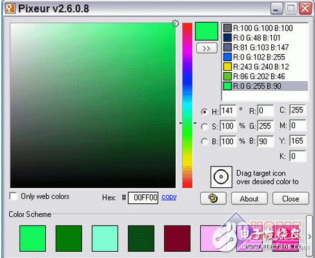Screen dimensions: 315x258
Task: Click the circle marker in the color field
Action: click(175, 24)
